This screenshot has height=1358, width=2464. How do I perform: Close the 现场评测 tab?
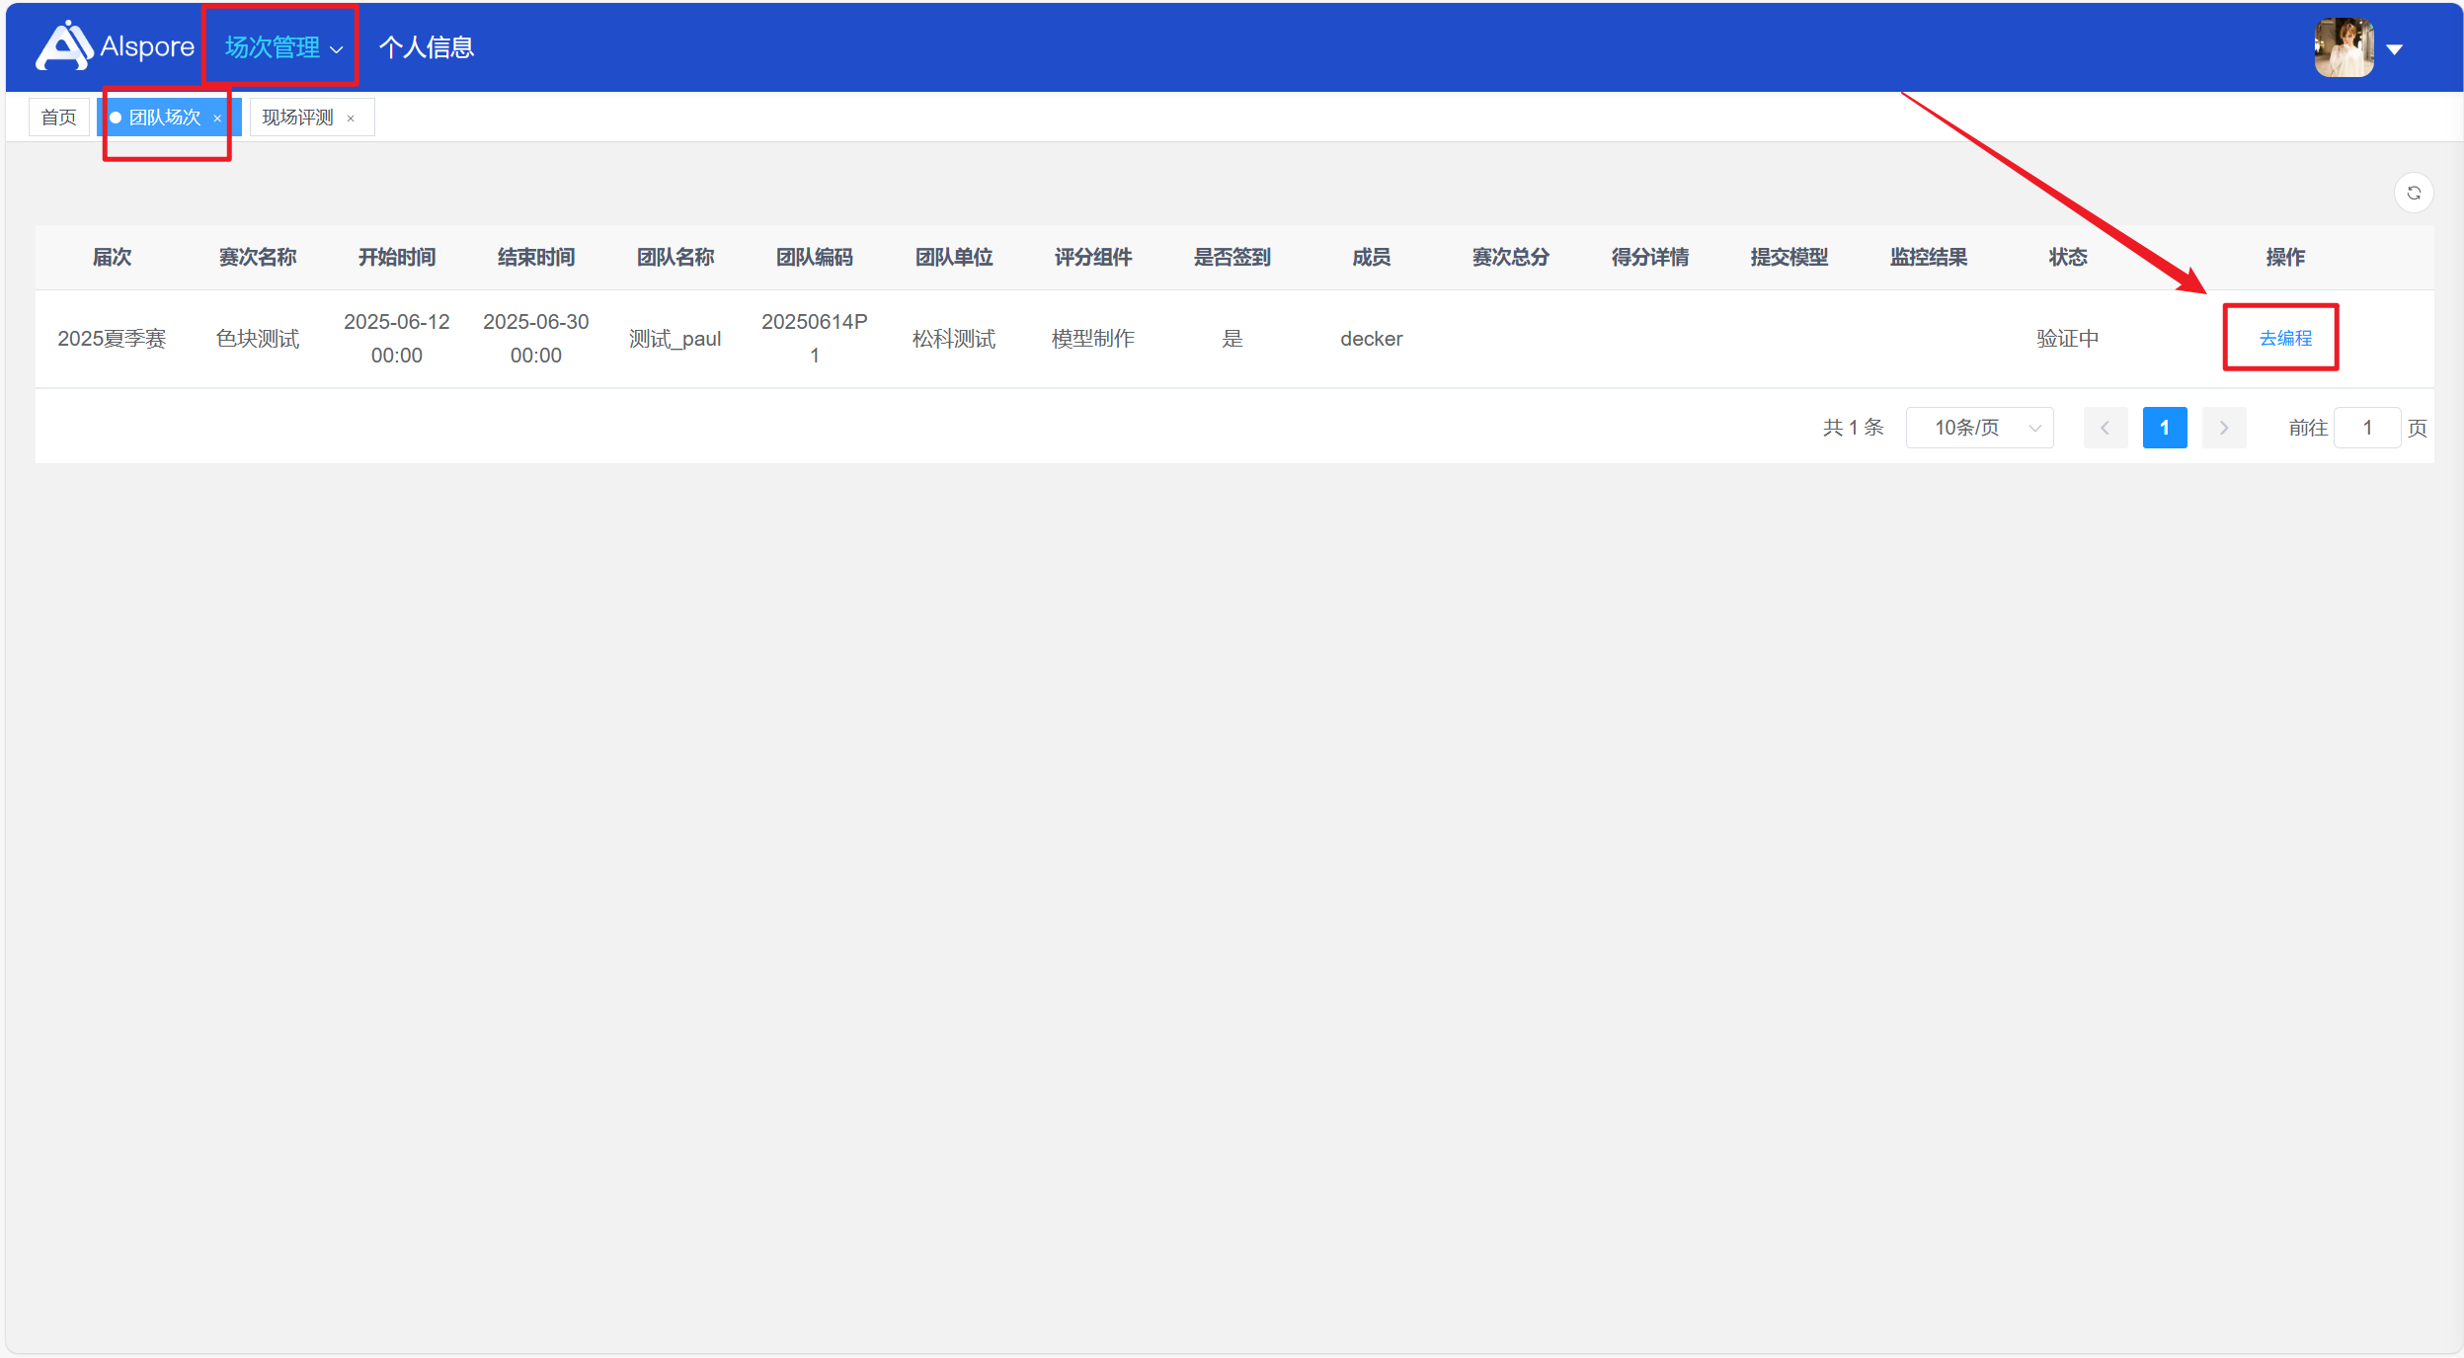pyautogui.click(x=351, y=119)
